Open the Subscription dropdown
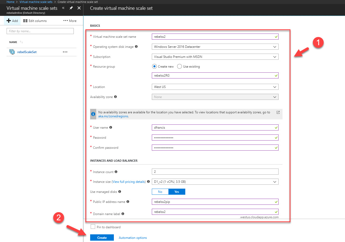The height and width of the screenshot is (242, 345). (215, 57)
